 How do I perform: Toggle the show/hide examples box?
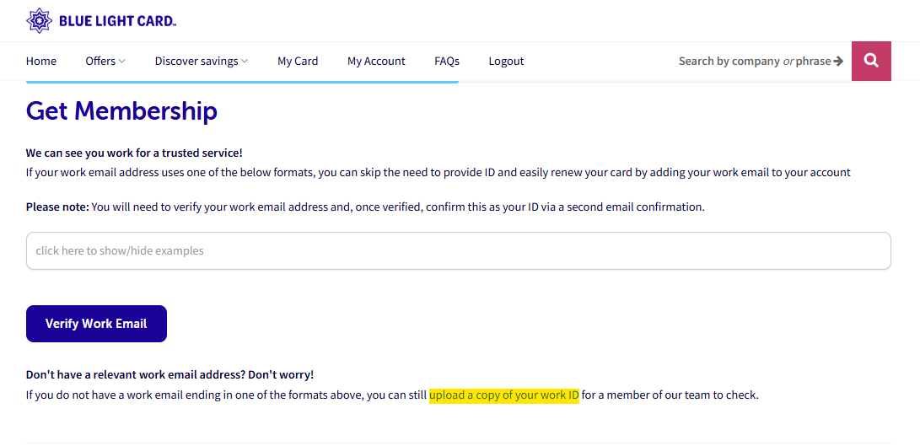pos(458,250)
